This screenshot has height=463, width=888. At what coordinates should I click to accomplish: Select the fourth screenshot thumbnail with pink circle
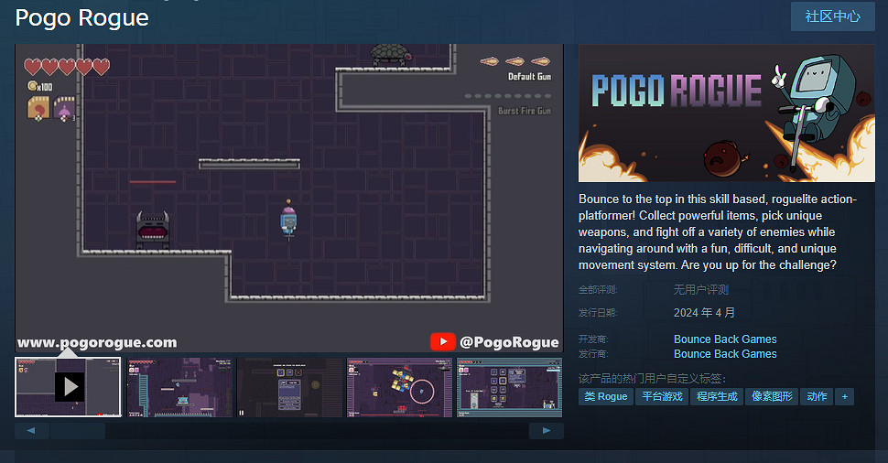(399, 387)
